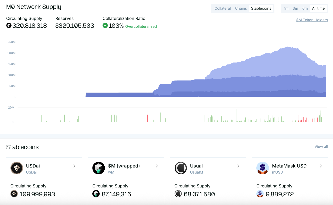333x205 pixels.
Task: Click the 20M y-axis label on the volume chart
Action: [11, 107]
